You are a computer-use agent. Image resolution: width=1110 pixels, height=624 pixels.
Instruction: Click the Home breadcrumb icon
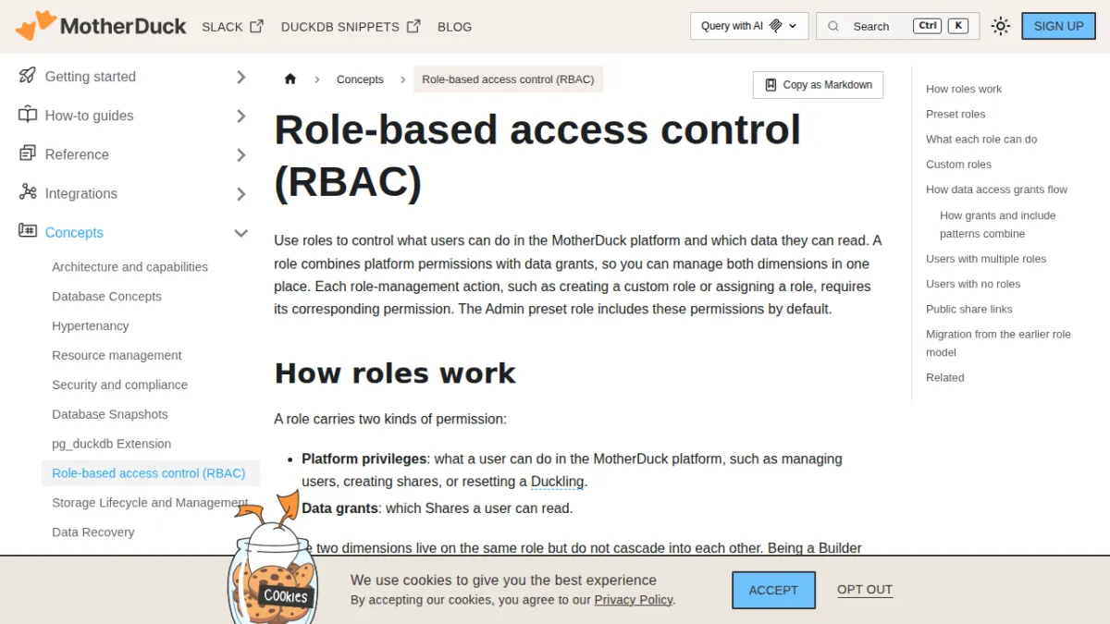pyautogui.click(x=290, y=80)
